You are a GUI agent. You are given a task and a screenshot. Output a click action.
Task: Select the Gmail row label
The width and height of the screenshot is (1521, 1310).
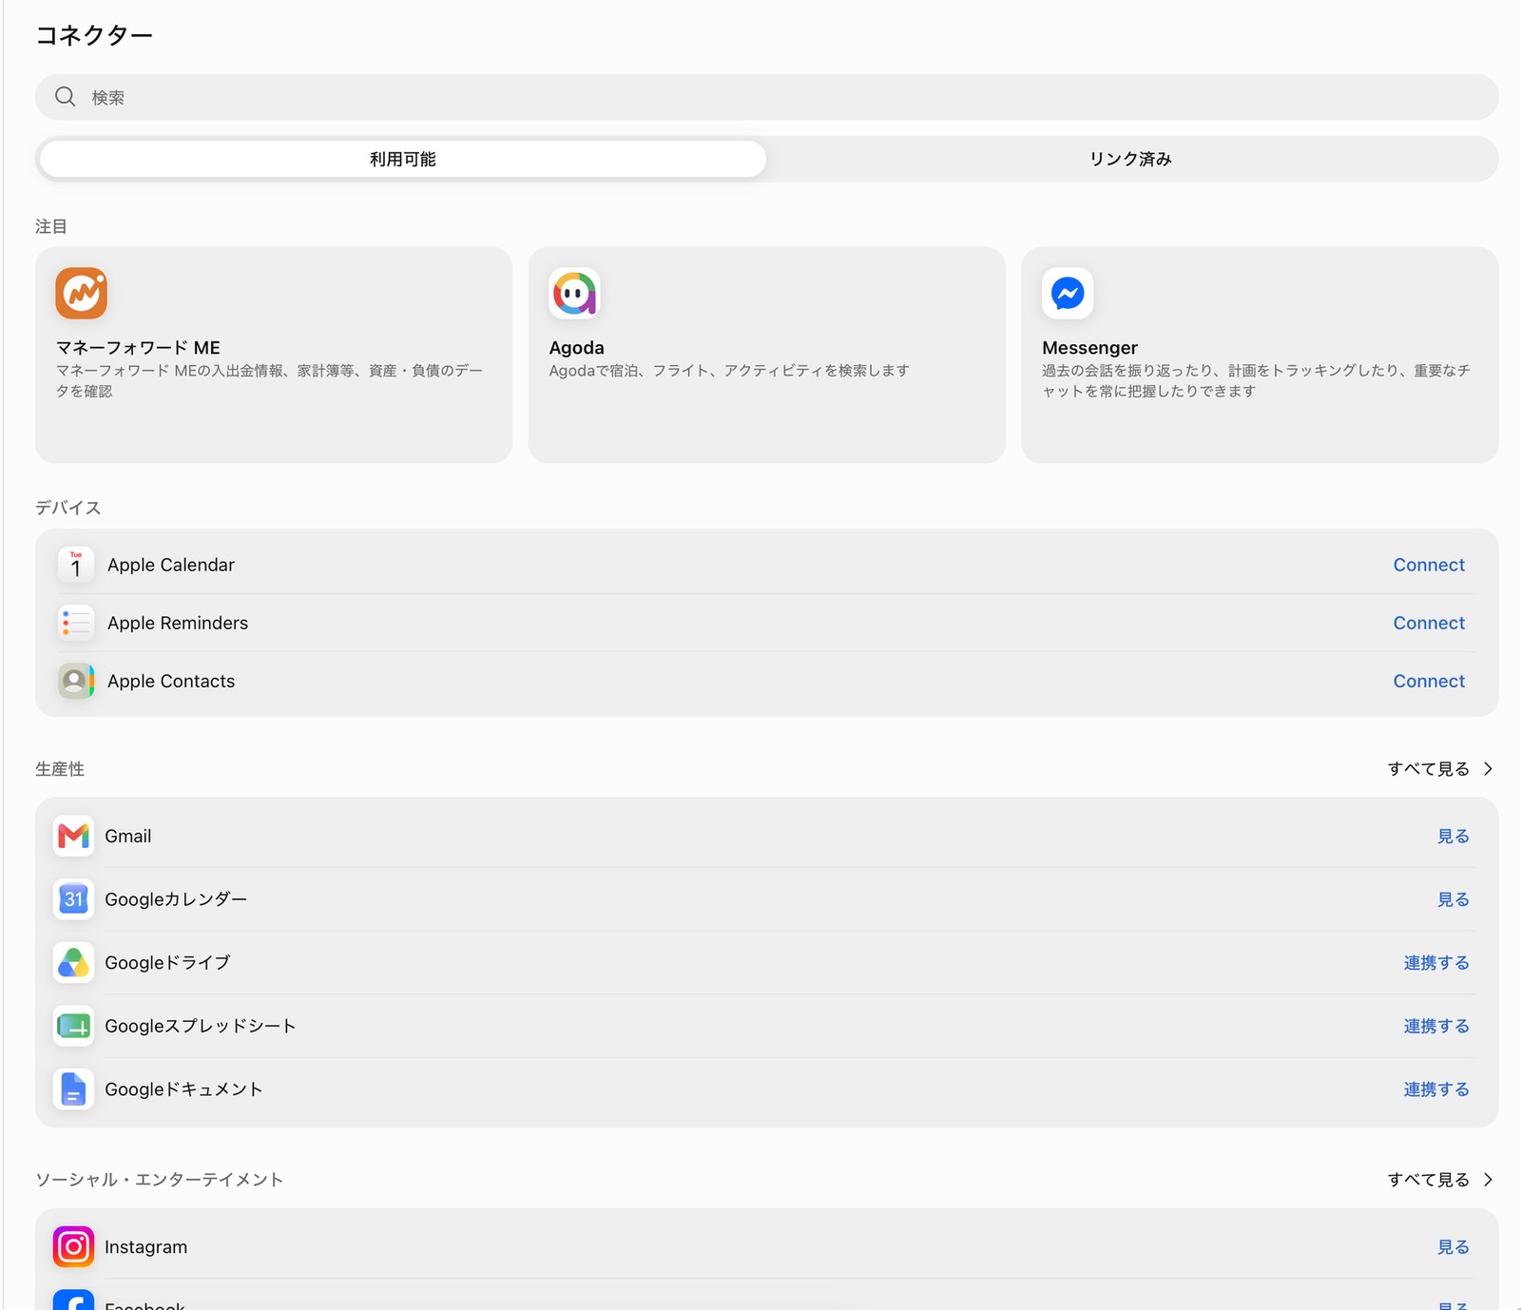pyautogui.click(x=128, y=836)
